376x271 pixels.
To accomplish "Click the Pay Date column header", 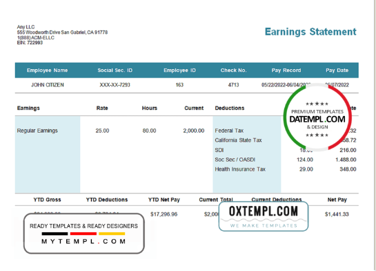I will coord(337,71).
